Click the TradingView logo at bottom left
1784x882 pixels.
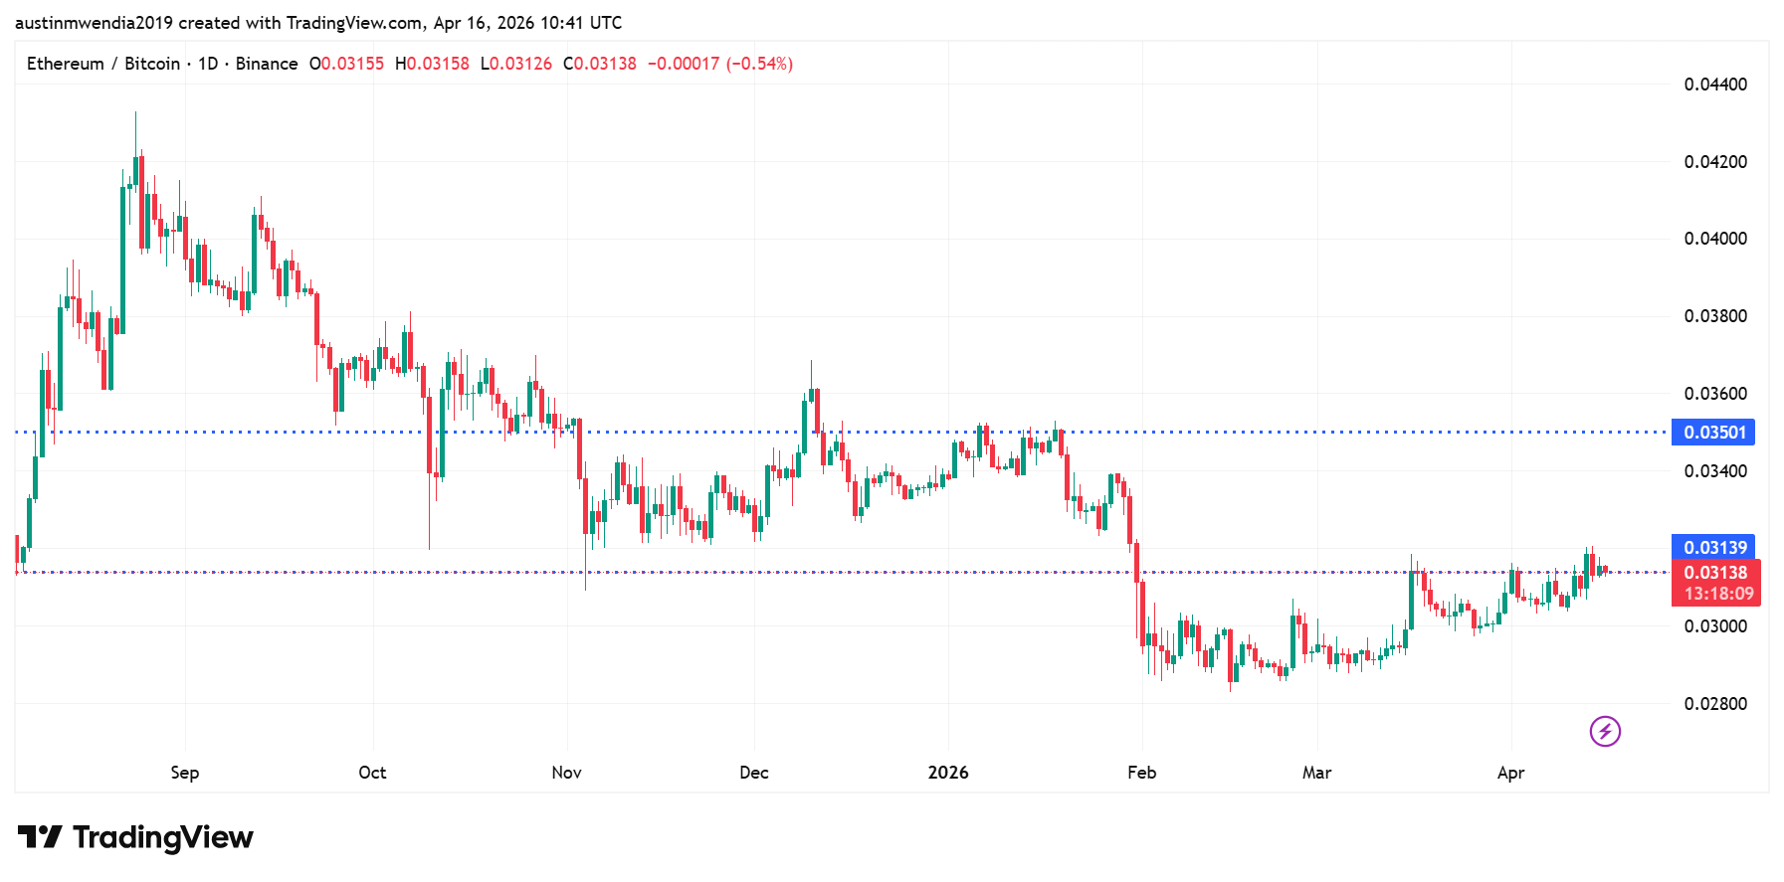[136, 837]
